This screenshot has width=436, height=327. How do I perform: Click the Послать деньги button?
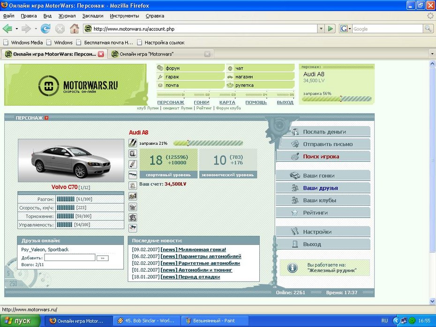coord(323,132)
